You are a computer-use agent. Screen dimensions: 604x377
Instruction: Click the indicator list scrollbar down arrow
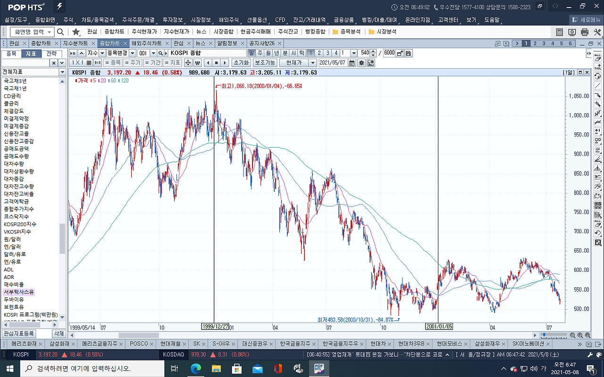[62, 318]
